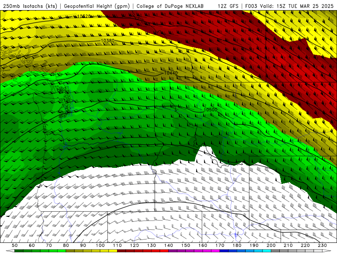Click the 10320 height contour label
The image size is (337, 253).
pos(84,16)
